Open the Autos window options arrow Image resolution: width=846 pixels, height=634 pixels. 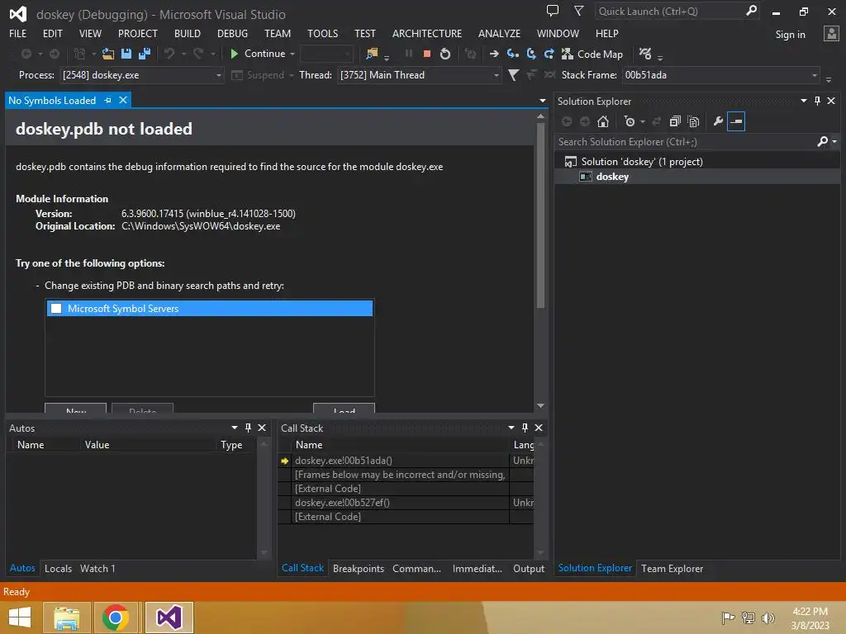pyautogui.click(x=234, y=428)
